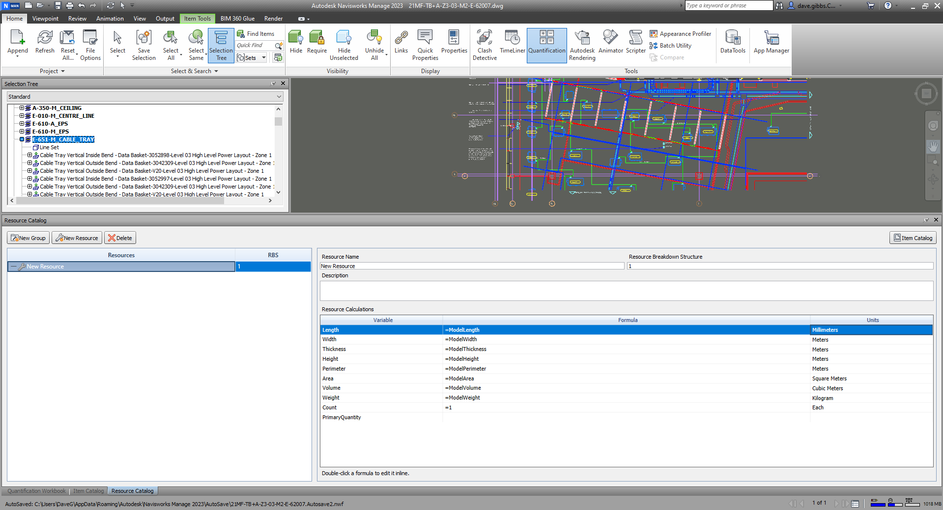Switch to the Item Tools ribbon tab

tap(197, 18)
